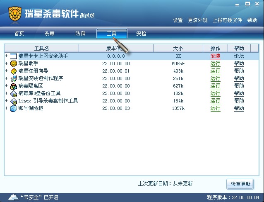The image size is (264, 202).
Task: Open 更改外观 to change skin
Action: click(198, 20)
